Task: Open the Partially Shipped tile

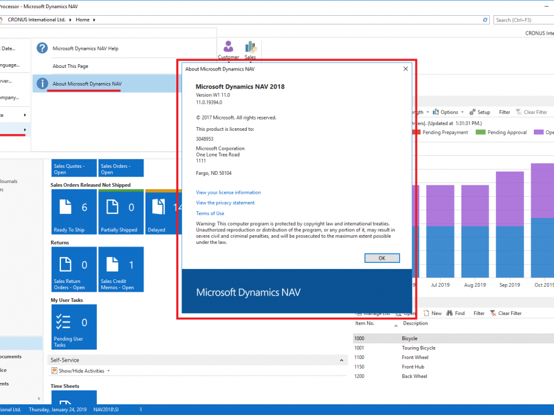Action: click(121, 212)
